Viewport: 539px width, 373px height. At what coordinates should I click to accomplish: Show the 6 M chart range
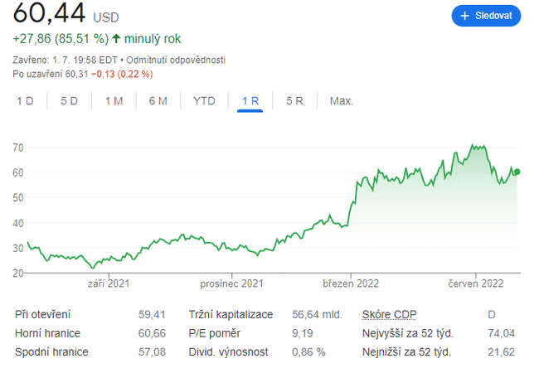click(158, 101)
